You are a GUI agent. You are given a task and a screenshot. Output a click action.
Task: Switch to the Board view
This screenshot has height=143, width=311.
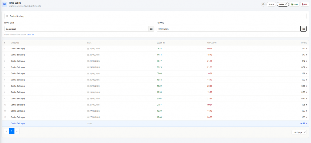click(x=271, y=4)
